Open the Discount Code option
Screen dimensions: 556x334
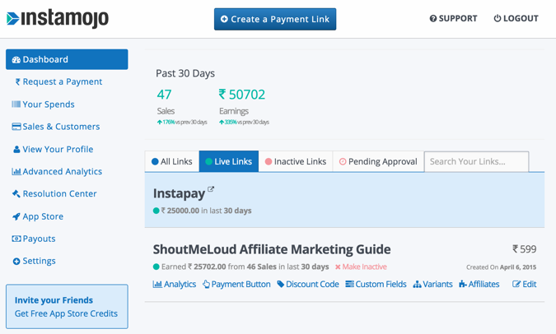coord(308,284)
